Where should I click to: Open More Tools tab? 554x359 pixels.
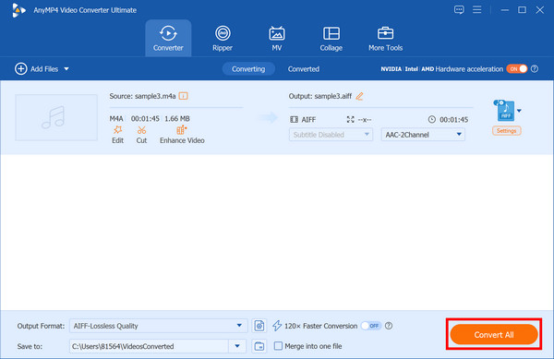pos(385,38)
